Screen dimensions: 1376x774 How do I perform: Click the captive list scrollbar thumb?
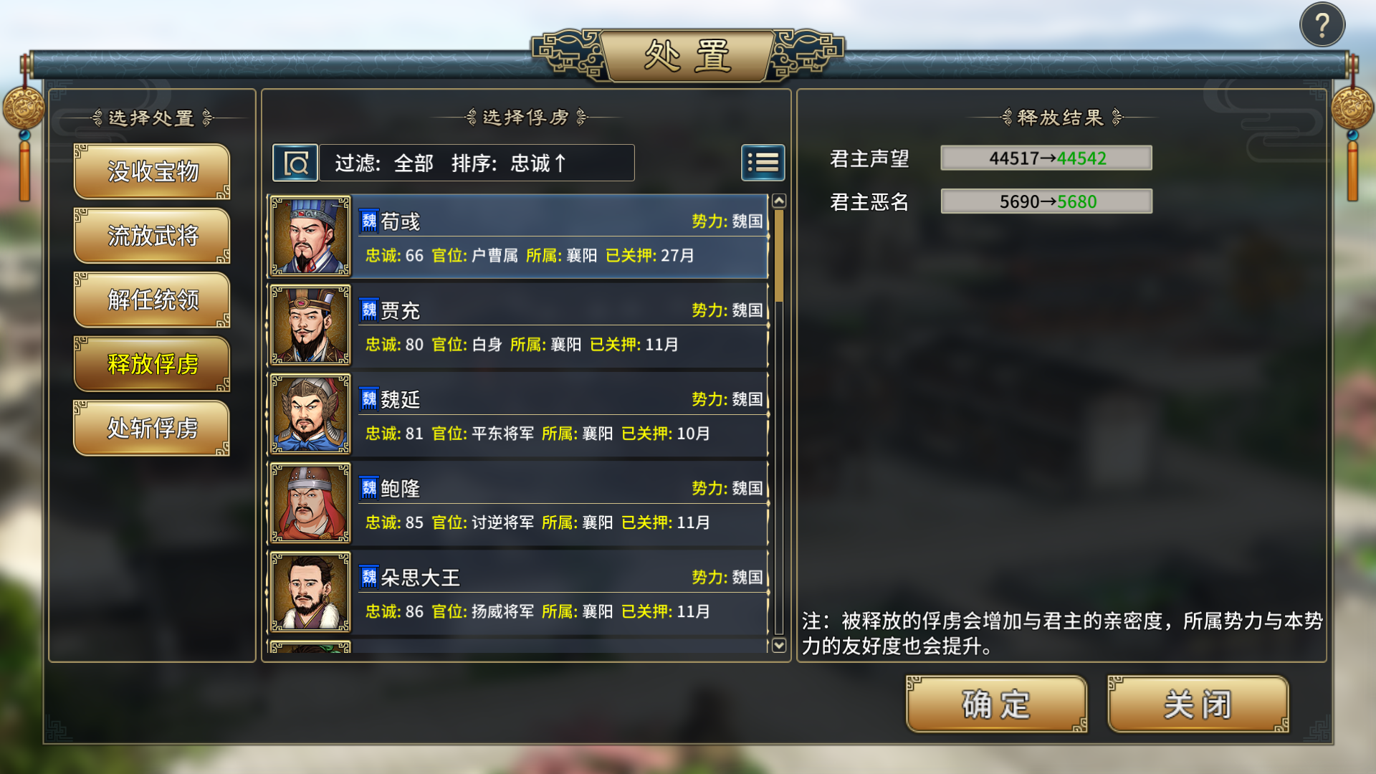[779, 256]
